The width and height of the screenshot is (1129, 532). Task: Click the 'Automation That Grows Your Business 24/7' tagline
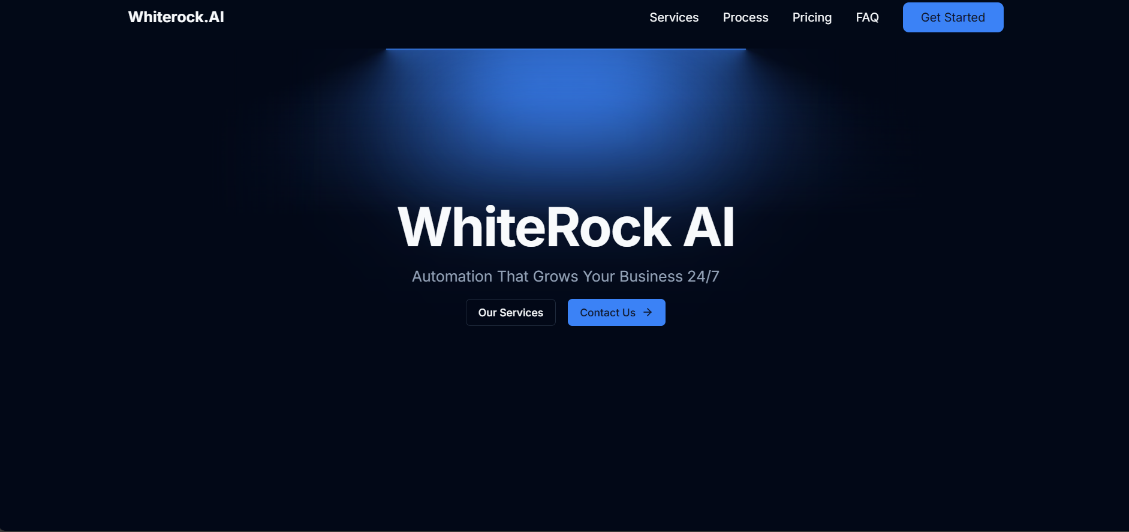(x=565, y=276)
